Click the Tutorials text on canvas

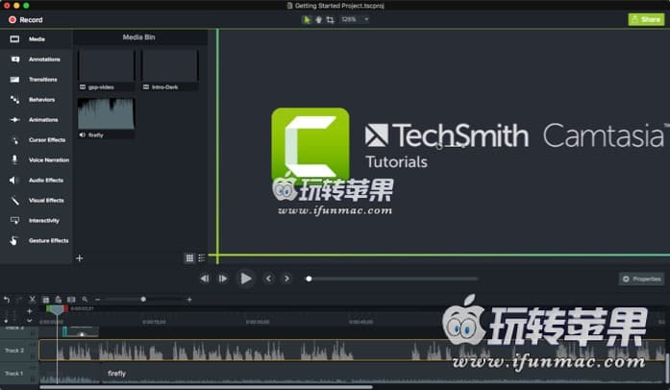396,162
